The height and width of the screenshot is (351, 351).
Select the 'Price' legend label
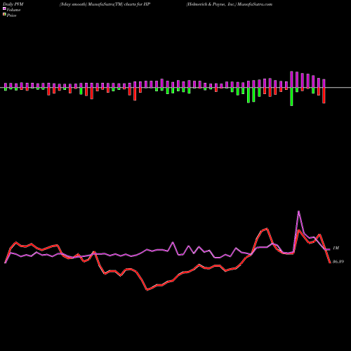click(x=11, y=15)
